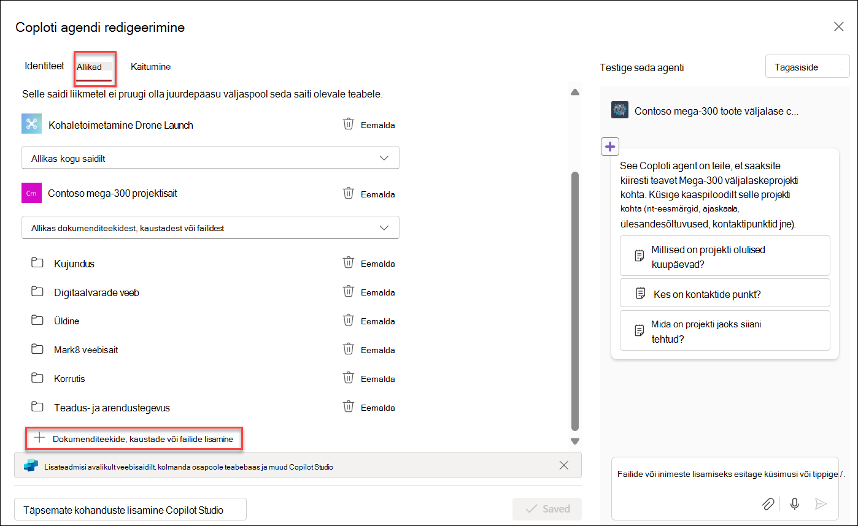Click the Mark8 veebisait folder icon
This screenshot has height=526, width=858.
(37, 349)
